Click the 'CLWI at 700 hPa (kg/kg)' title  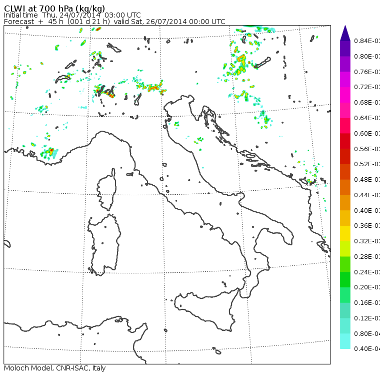[x=54, y=9]
